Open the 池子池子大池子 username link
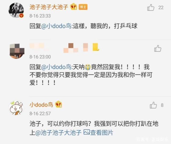Viewport: 171px width, 144px height. [x=49, y=7]
